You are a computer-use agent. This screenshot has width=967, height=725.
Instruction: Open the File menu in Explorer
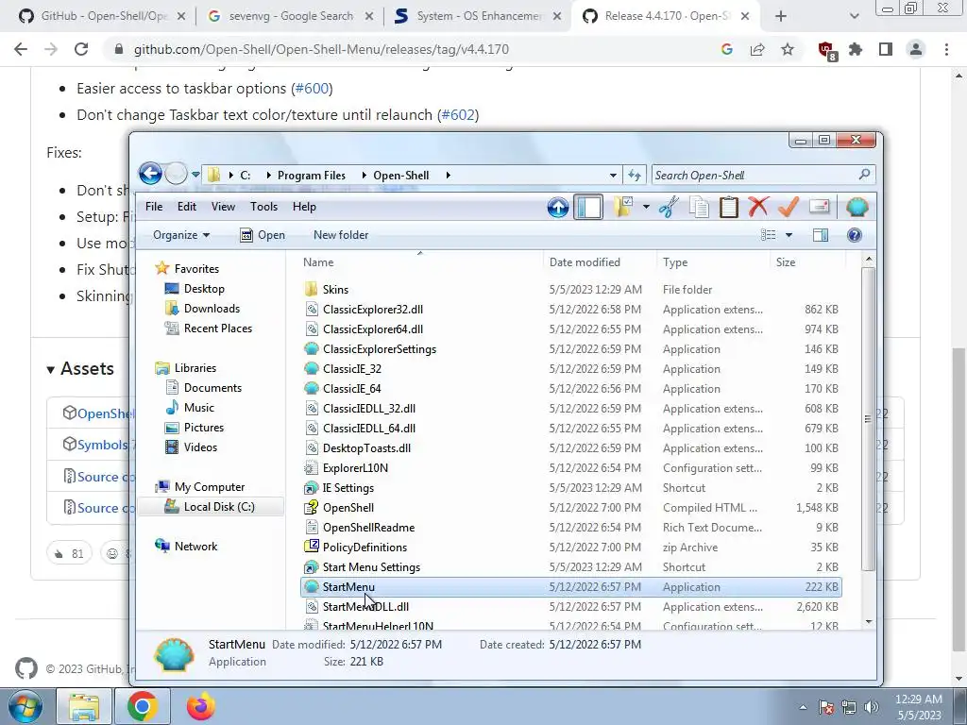tap(154, 207)
